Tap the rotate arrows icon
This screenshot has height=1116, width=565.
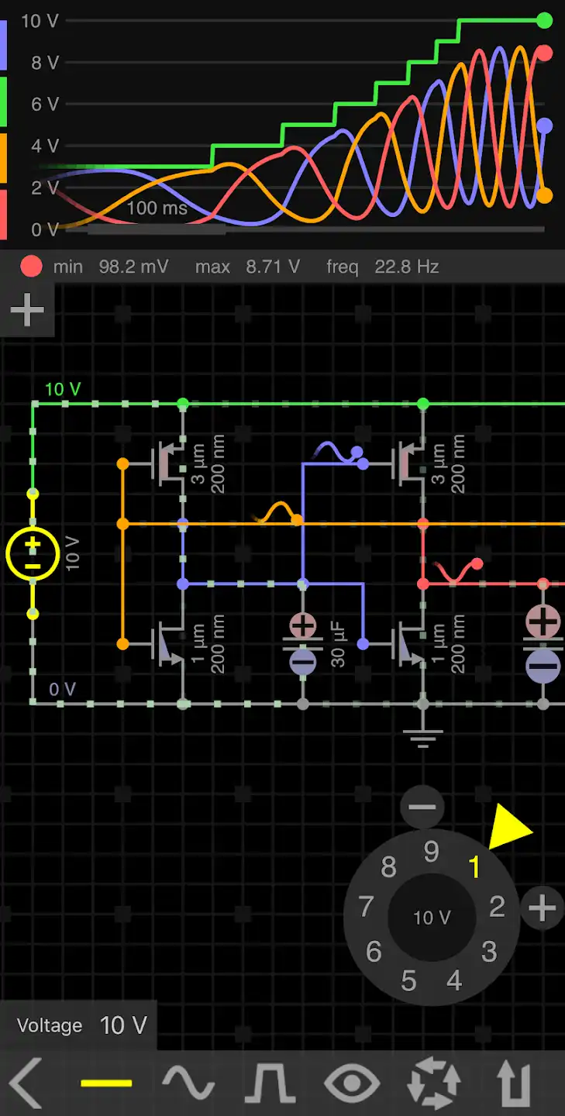[x=433, y=1083]
